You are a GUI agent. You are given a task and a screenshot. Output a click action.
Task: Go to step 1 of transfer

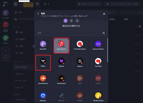[66, 21]
